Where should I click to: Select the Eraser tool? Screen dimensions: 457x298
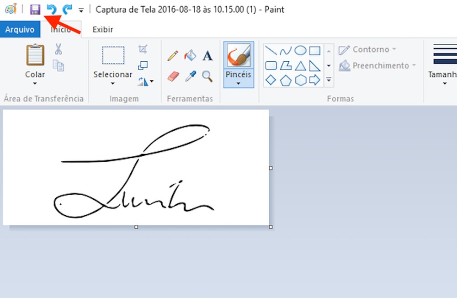point(172,76)
